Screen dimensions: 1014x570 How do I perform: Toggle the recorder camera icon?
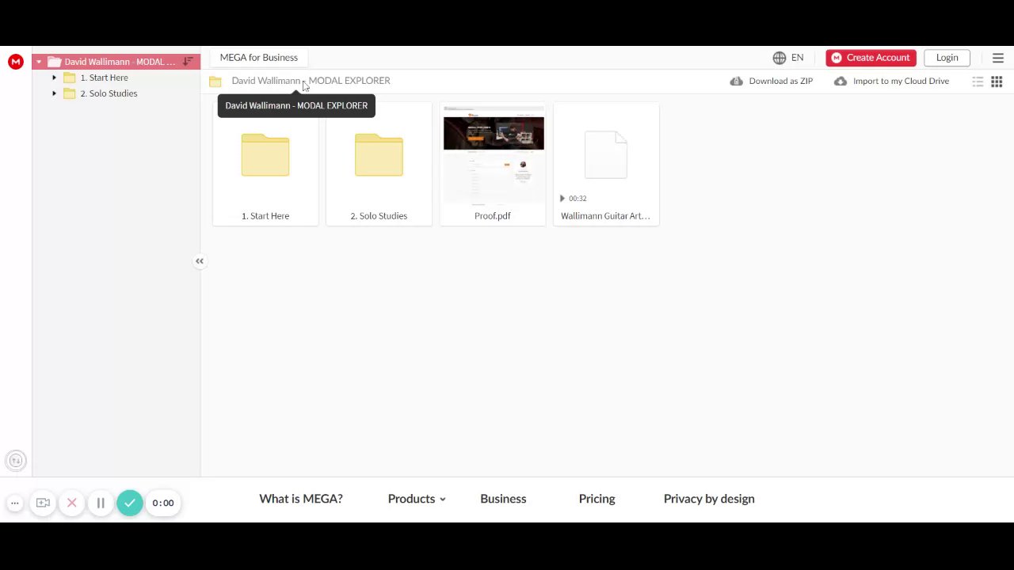point(44,503)
